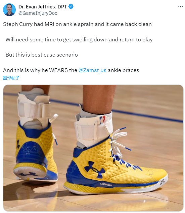This screenshot has height=213, width=185.
Task: Click the Under Armour logo on the left shoe's sole
Action: pyautogui.click(x=28, y=174)
